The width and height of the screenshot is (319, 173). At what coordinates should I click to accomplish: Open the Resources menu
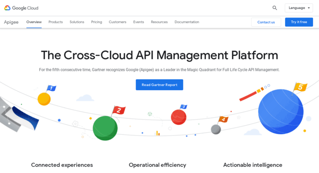(159, 22)
